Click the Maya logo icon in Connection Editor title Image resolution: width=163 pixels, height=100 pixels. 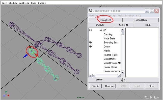pyautogui.click(x=90, y=11)
